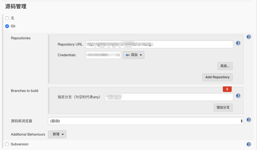The height and width of the screenshot is (150, 261).
Task: Select the Subversion radio button
Action: tap(7, 144)
